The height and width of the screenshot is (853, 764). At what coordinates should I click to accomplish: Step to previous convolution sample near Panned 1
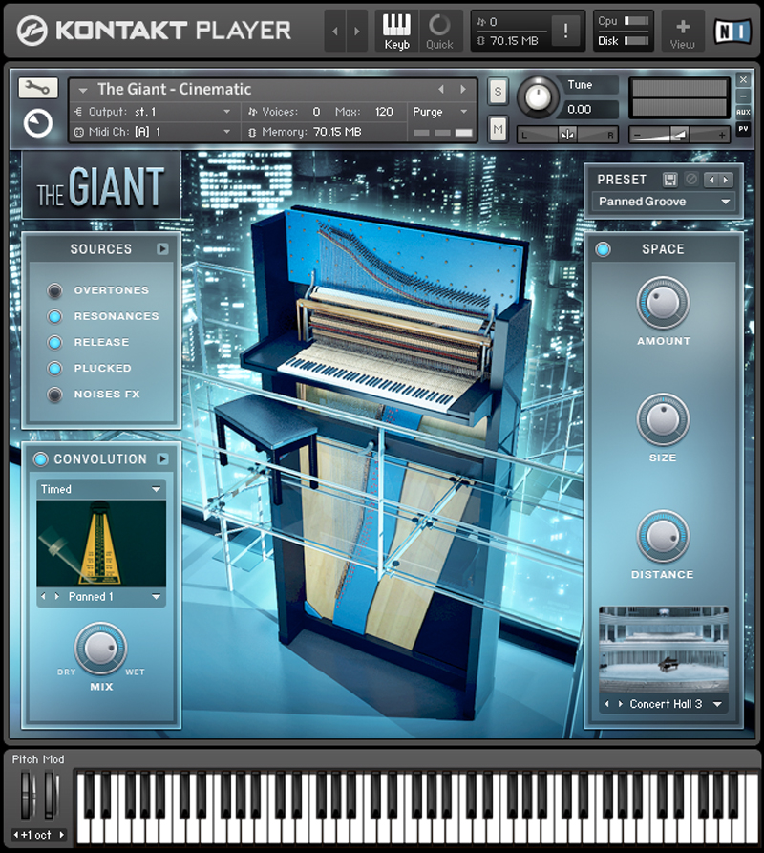coord(44,596)
